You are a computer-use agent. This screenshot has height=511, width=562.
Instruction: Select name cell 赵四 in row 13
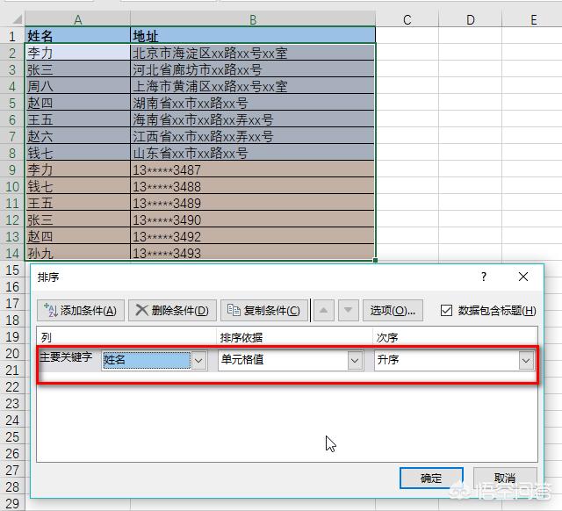[78, 236]
